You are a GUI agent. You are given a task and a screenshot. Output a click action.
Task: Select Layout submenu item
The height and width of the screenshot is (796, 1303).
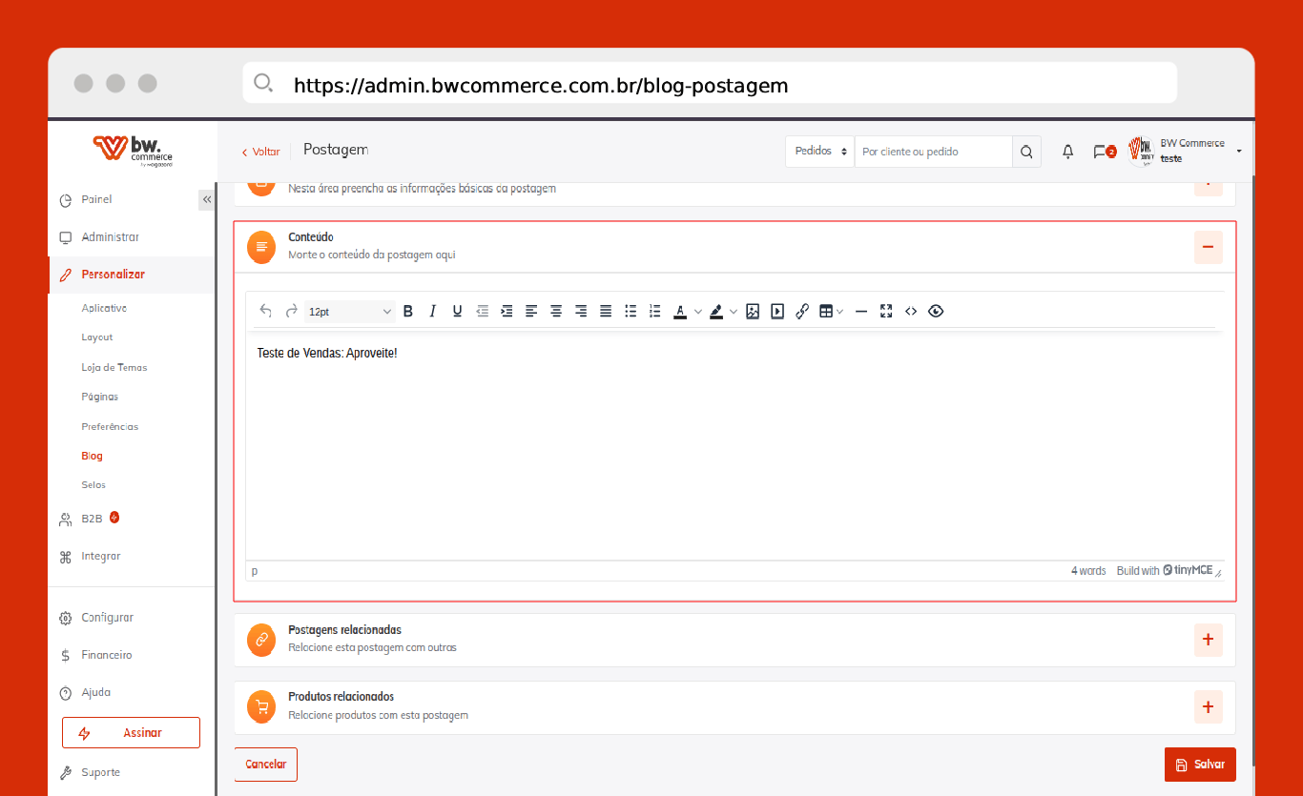click(x=97, y=337)
